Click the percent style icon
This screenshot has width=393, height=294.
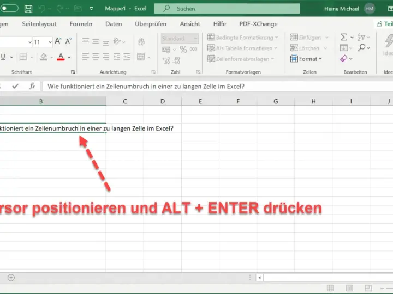click(183, 49)
